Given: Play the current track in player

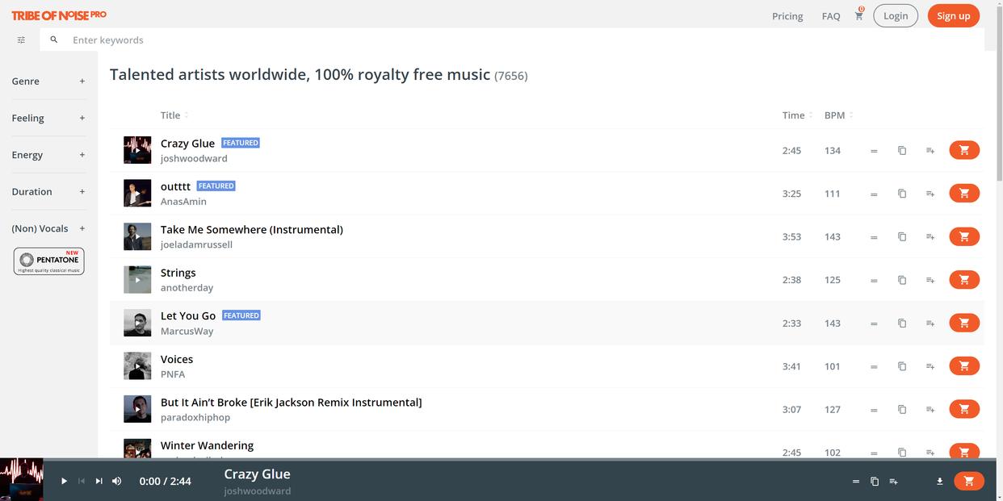Looking at the screenshot, I should pyautogui.click(x=64, y=482).
